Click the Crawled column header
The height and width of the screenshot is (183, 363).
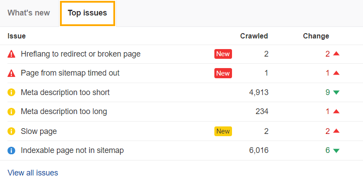click(254, 36)
